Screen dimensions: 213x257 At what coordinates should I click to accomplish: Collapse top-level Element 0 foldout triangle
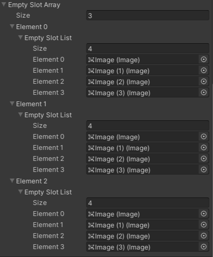pyautogui.click(x=12, y=26)
